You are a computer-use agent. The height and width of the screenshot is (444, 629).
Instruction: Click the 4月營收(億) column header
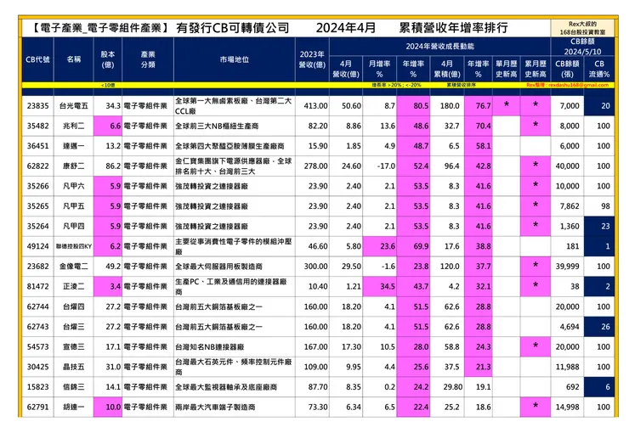click(346, 69)
